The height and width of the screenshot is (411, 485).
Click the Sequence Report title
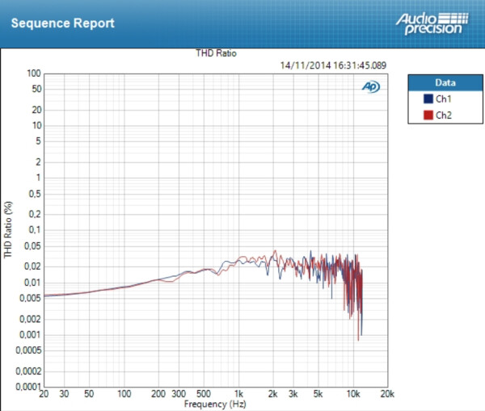63,23
